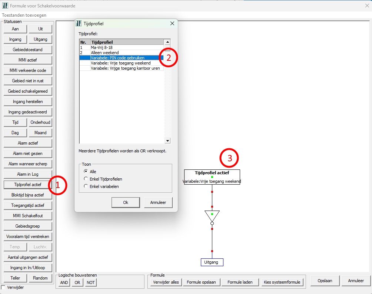Viewport: 372px width, 294px height.
Task: Choose Enkel Tijdprofielen radio option
Action: (86, 179)
